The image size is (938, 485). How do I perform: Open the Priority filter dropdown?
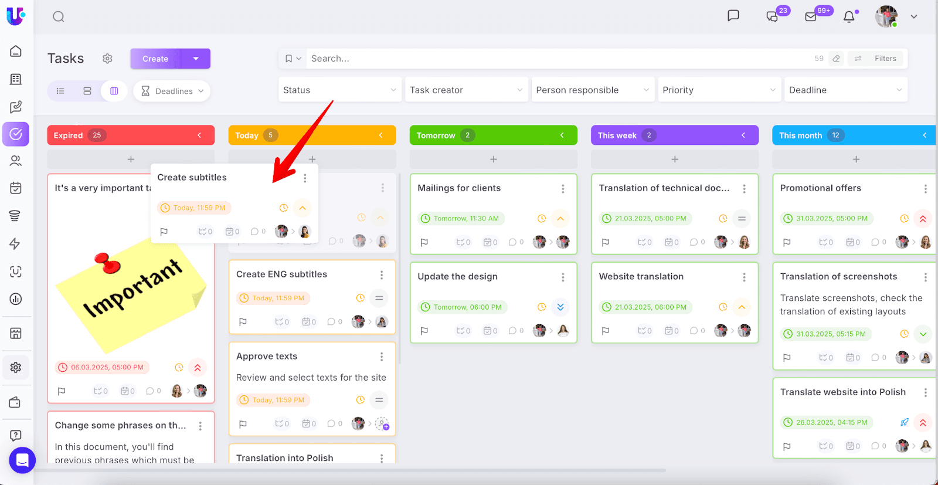719,90
